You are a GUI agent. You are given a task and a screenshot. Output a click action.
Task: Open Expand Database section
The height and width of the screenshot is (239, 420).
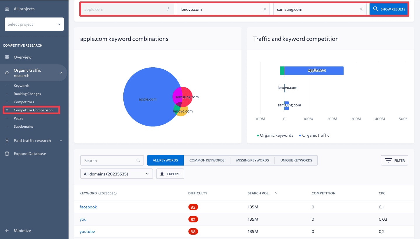pos(30,154)
